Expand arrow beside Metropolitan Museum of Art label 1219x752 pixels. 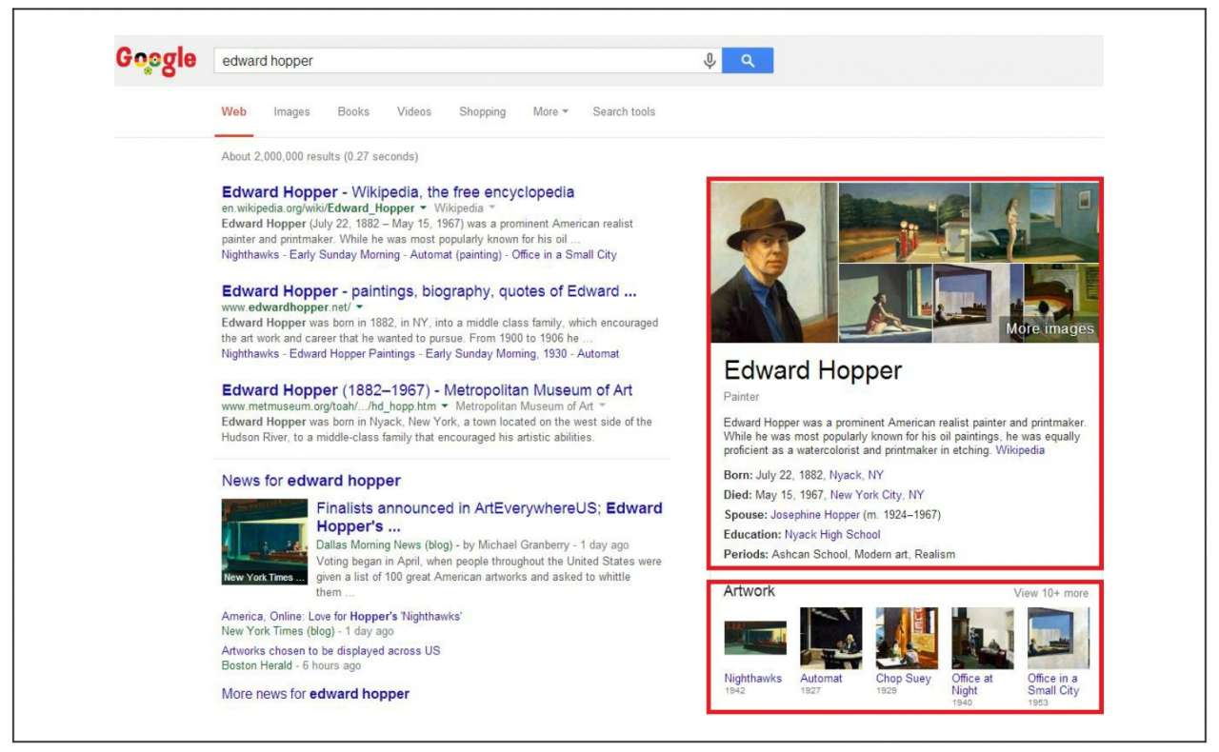602,406
